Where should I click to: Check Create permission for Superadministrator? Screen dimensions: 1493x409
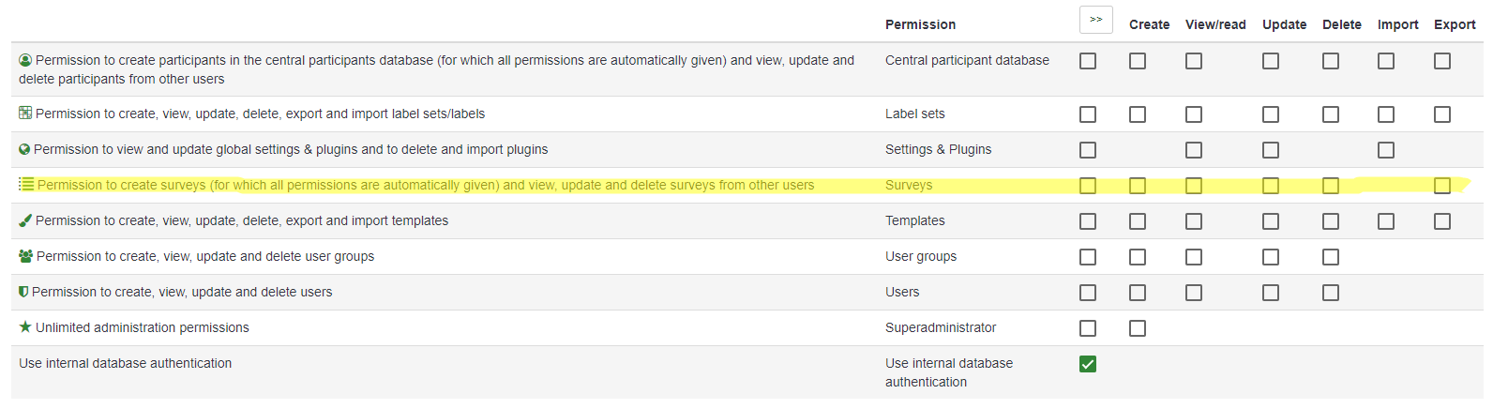tap(1138, 328)
